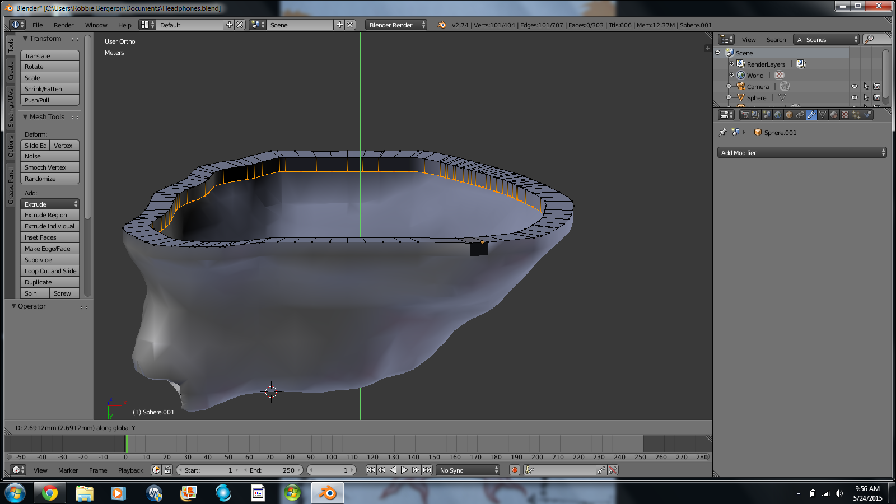The width and height of the screenshot is (896, 504).
Task: Open the Object properties tab (cube icon)
Action: coord(789,115)
